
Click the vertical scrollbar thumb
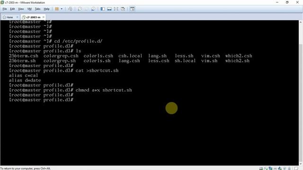(x=301, y=103)
